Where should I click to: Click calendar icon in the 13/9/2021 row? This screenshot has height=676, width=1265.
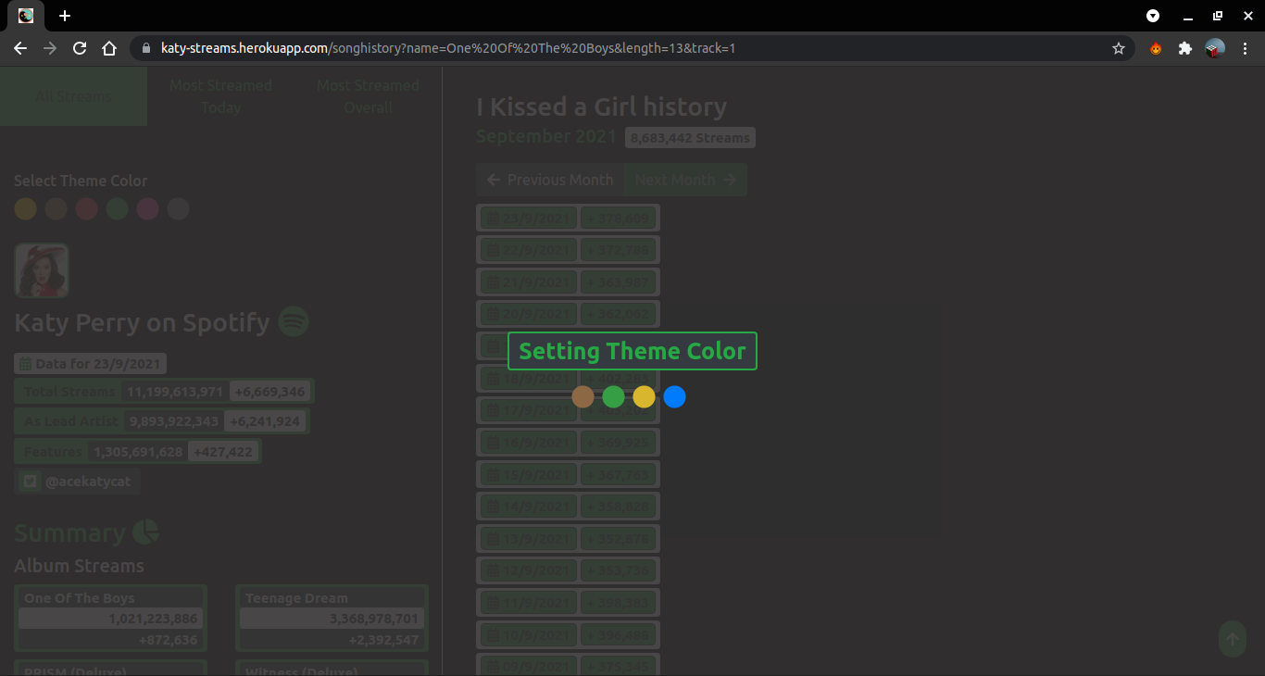coord(494,540)
